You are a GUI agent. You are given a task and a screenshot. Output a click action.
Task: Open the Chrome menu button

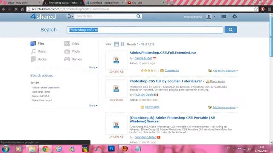pos(269,9)
